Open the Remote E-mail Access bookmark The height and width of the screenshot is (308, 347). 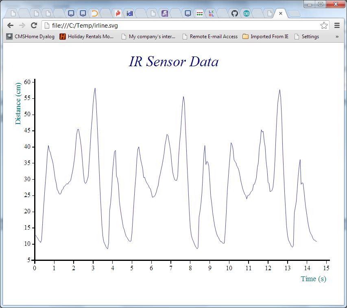pyautogui.click(x=210, y=37)
